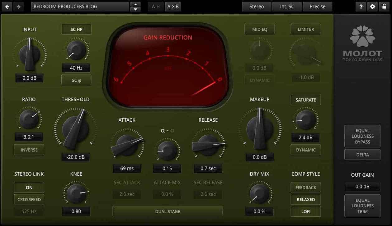Click the undo left arrow icon
392x226 pixels.
point(7,7)
